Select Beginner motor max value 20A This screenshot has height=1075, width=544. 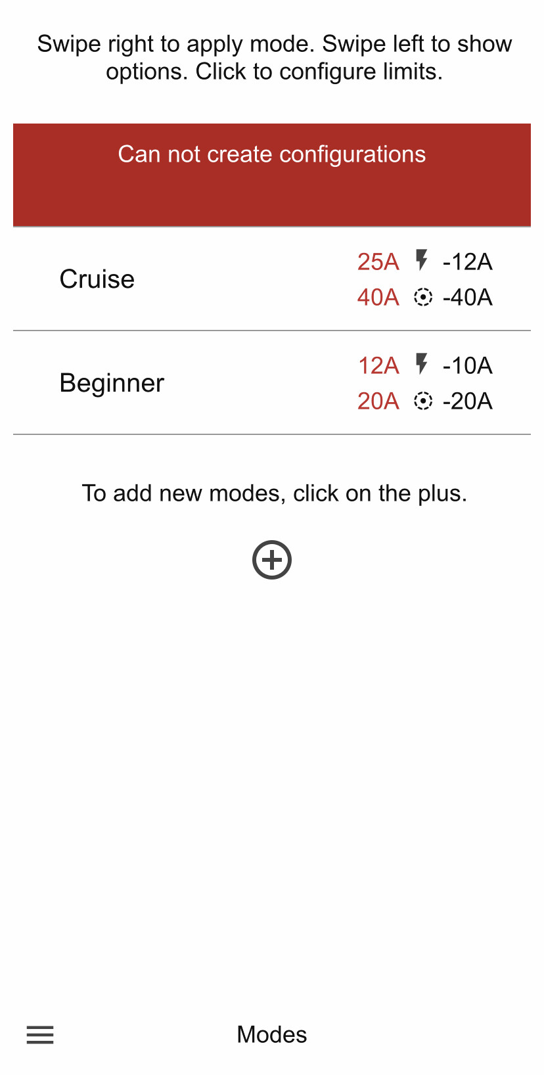pos(378,401)
